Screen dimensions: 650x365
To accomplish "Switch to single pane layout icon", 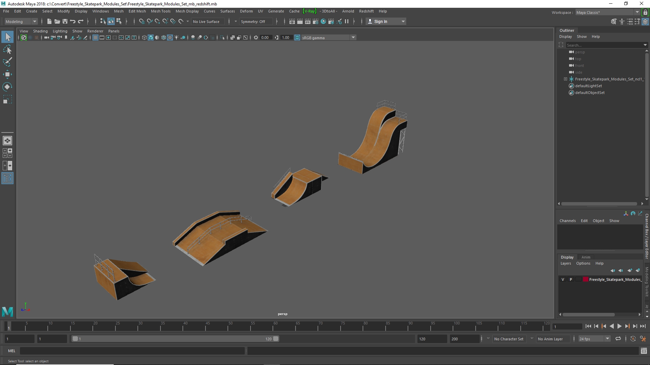I will click(x=7, y=141).
